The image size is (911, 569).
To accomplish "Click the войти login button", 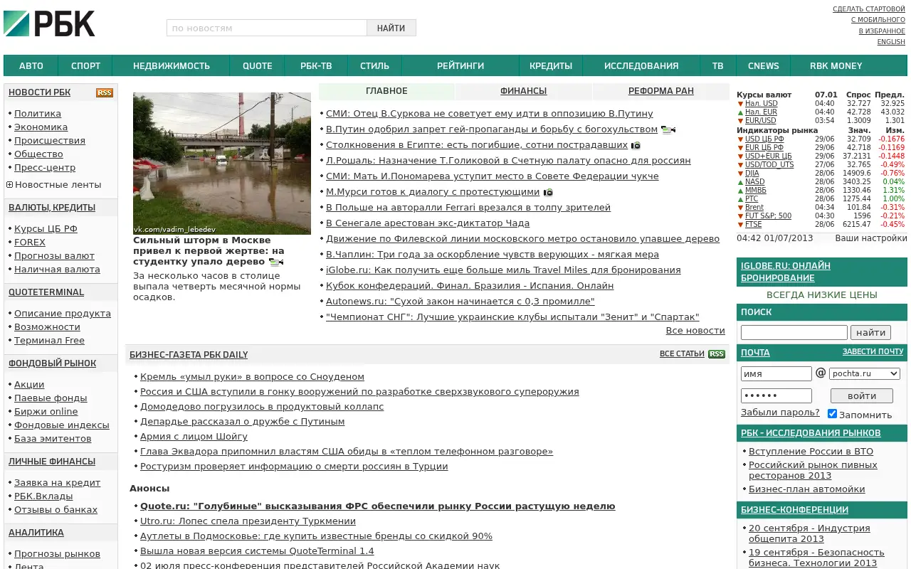I will point(863,395).
